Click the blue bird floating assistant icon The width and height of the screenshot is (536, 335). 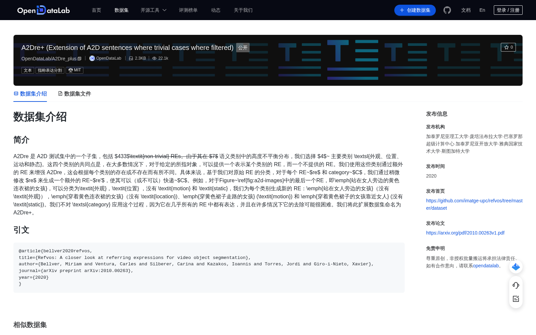[x=516, y=267]
